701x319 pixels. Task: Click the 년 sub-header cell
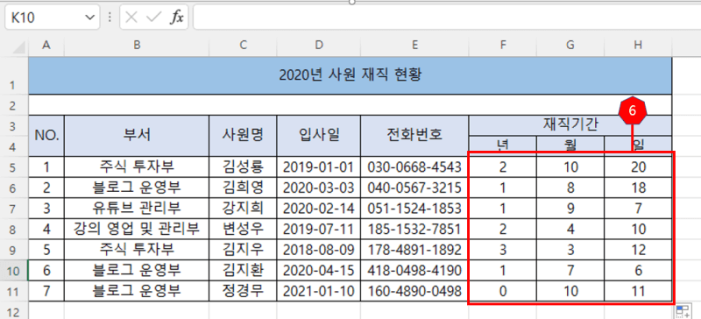click(502, 145)
